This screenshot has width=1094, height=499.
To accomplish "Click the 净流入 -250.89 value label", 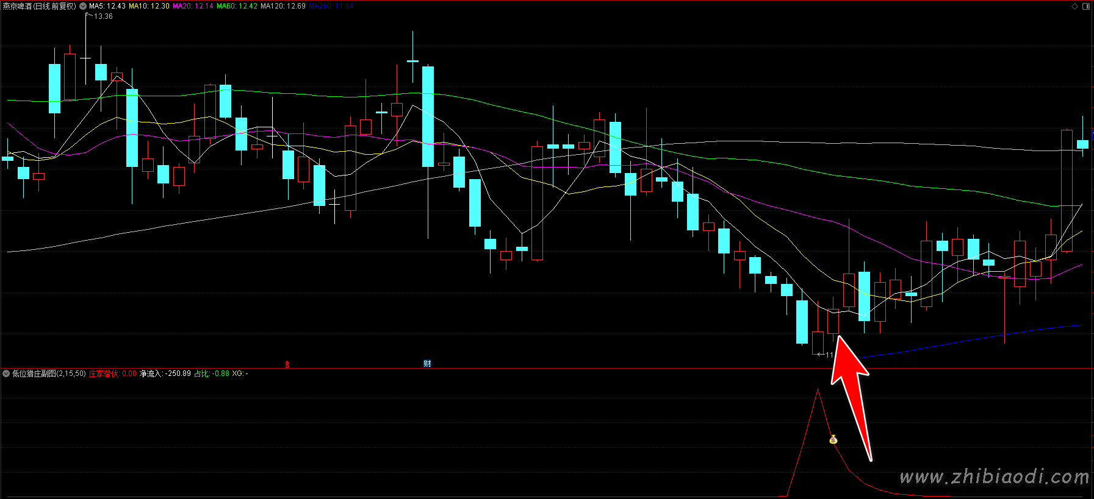I will click(x=165, y=373).
